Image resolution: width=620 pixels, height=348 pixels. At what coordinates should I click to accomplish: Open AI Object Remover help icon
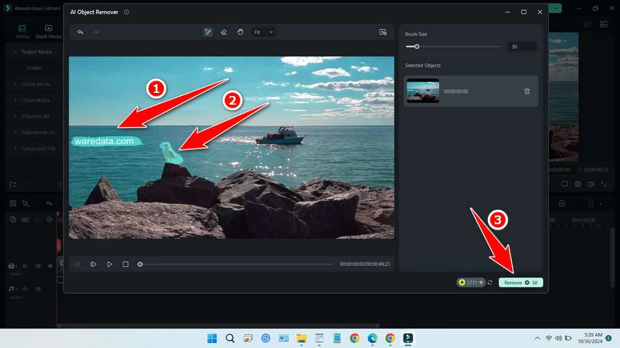(x=126, y=12)
